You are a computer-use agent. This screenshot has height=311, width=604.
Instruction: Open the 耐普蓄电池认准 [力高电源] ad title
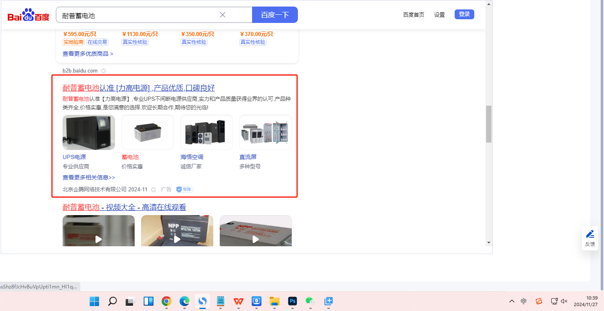pos(139,88)
